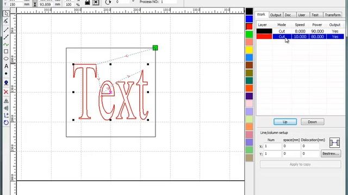Select the Point tool
Viewport: 348px width, 195px height.
point(6,74)
